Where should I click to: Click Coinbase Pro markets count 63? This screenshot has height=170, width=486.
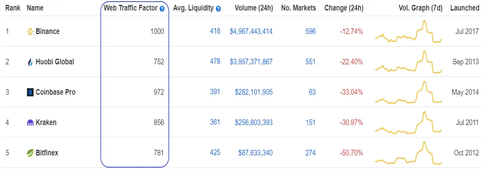[312, 92]
